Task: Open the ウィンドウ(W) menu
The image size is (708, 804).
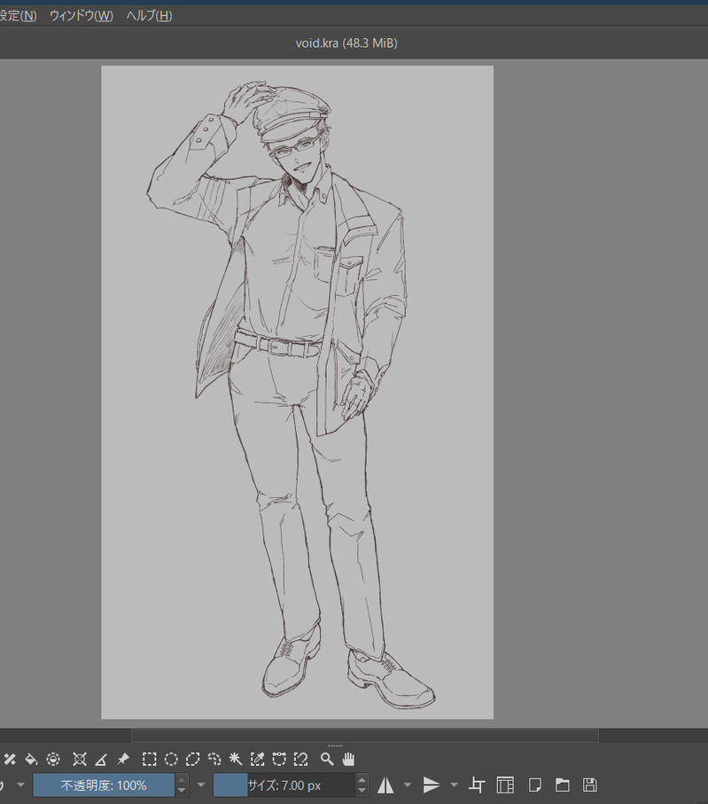Action: (x=81, y=15)
